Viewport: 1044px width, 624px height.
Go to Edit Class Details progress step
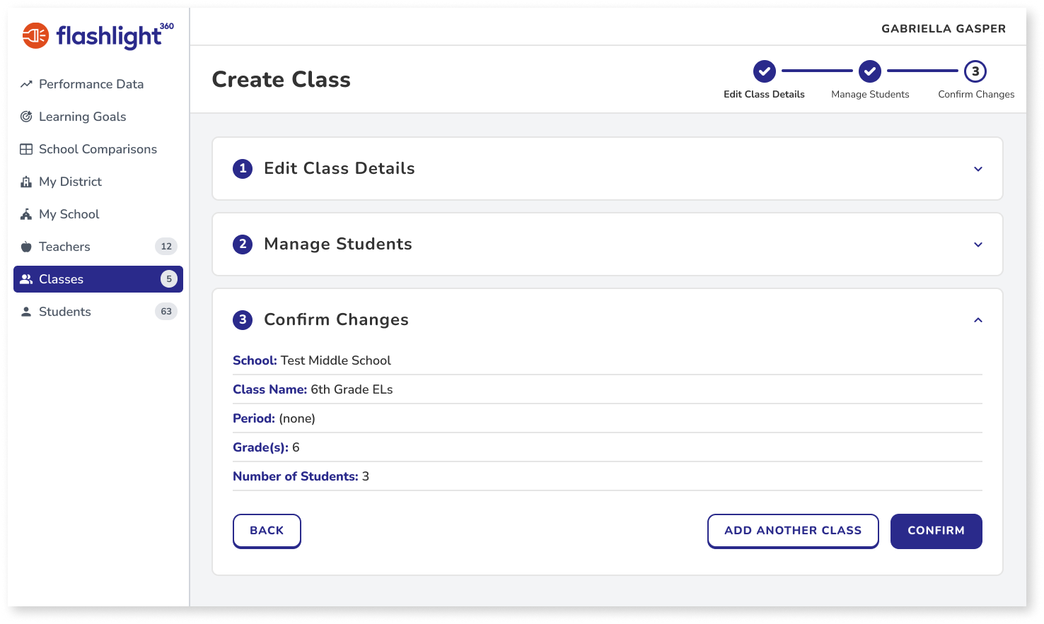(764, 71)
